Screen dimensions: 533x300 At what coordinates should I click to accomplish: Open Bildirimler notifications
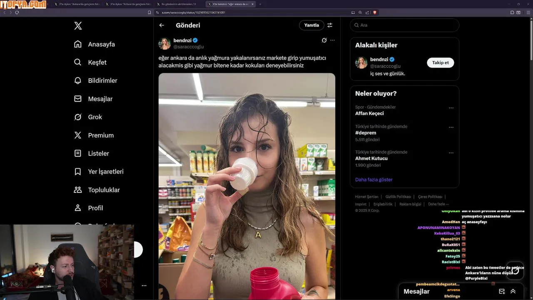point(96,80)
